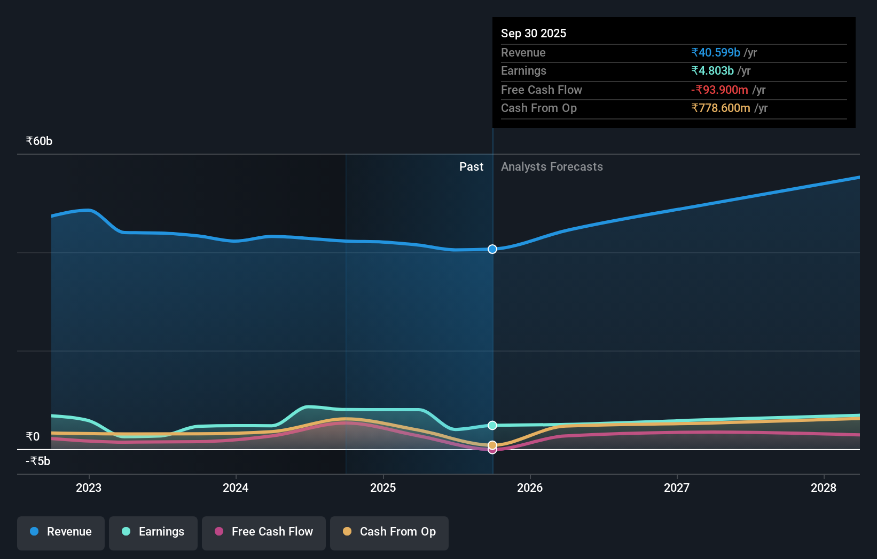Click the 2026 axis label
877x559 pixels.
click(530, 488)
